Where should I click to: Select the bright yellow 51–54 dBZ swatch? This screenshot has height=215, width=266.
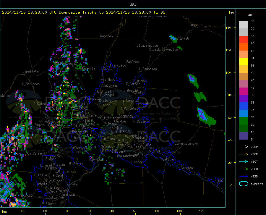point(244,62)
